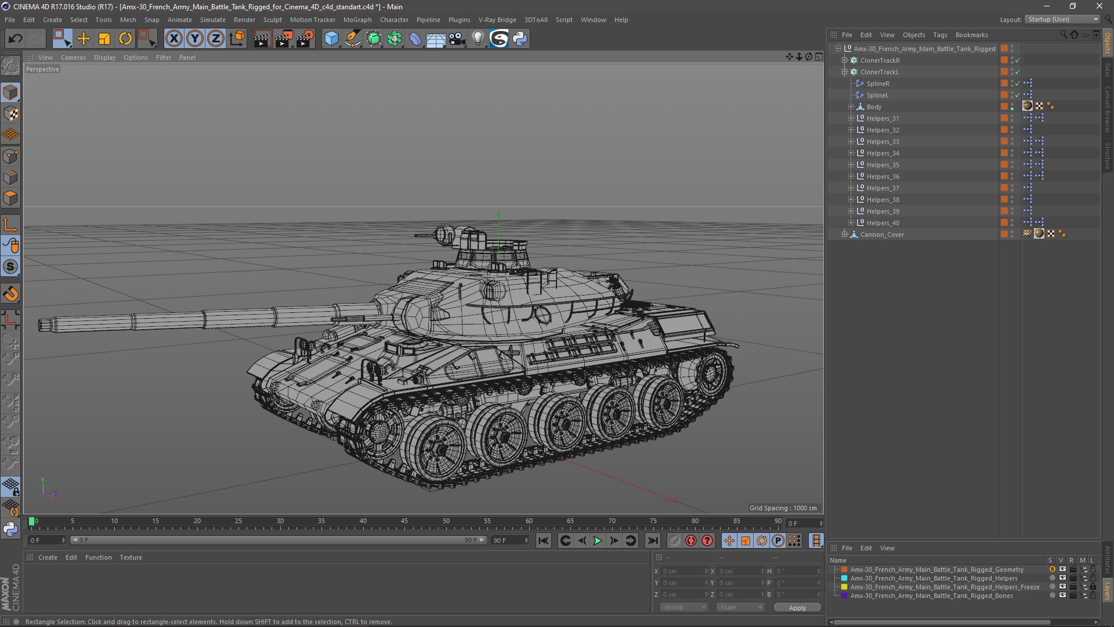Toggle ClonerTrackL enable checkmark
The image size is (1114, 627).
pyautogui.click(x=1017, y=72)
